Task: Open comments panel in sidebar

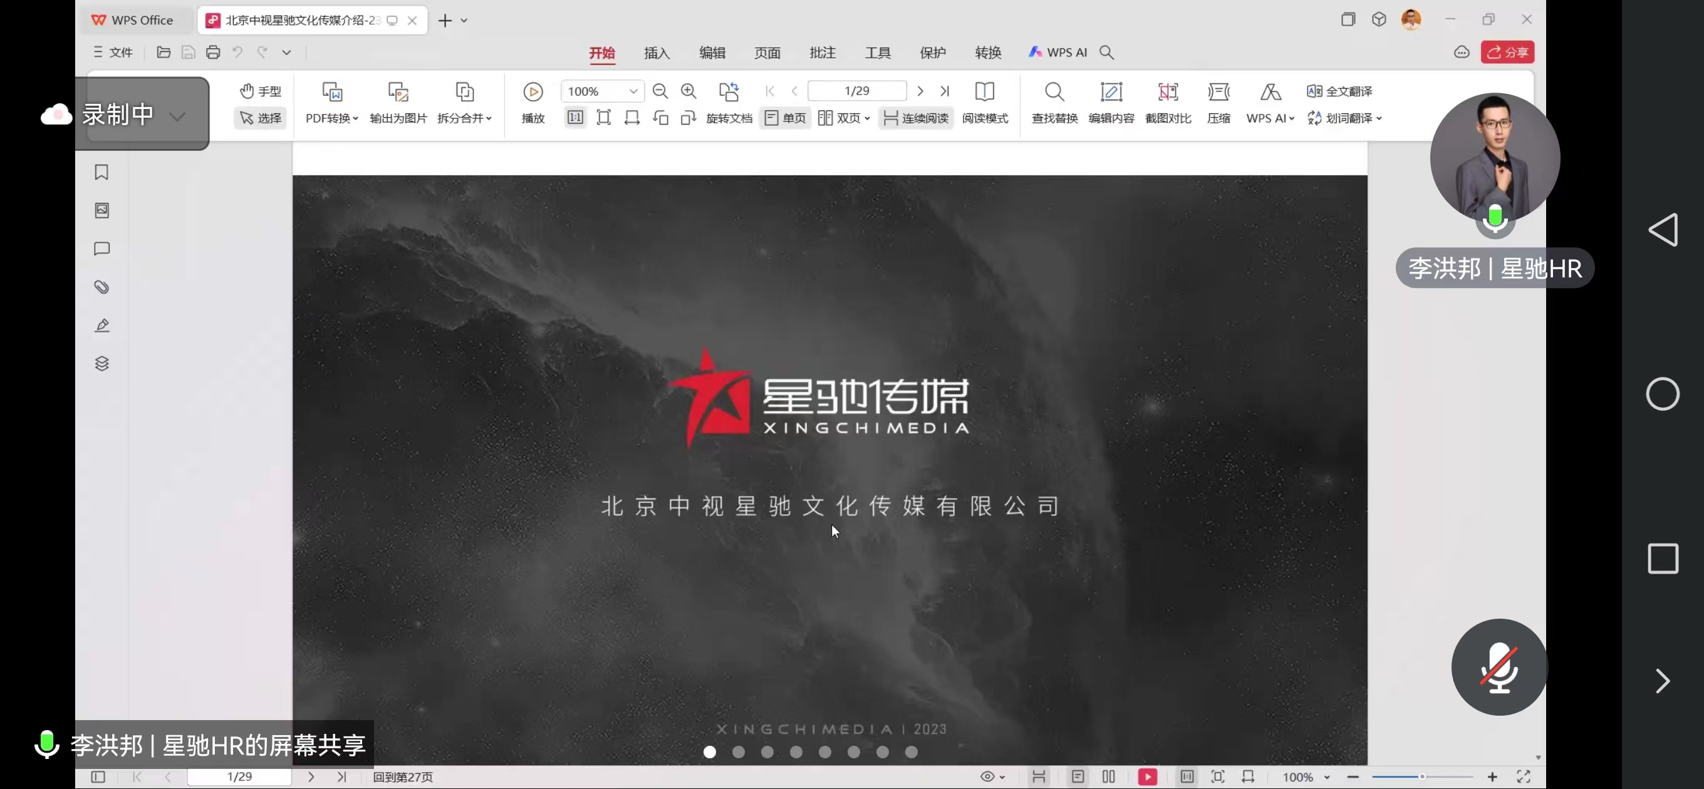Action: (x=101, y=249)
